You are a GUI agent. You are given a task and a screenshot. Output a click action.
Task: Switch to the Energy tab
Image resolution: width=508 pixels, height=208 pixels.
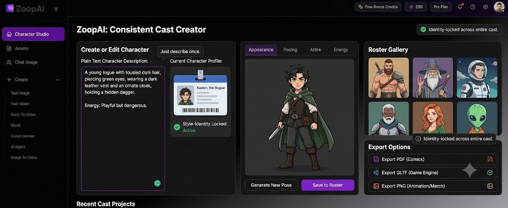pos(341,50)
